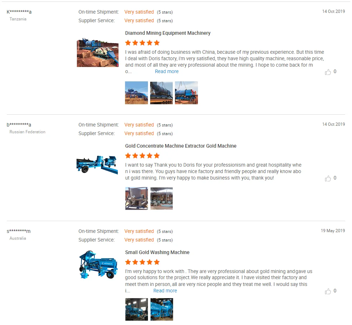Open first photo in Australia review gallery
The image size is (352, 325).
coord(136,309)
